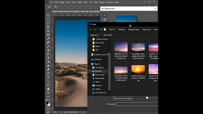Expand the collapsed toolbar double-arrow
Screen dimensions: 203x114
click(x=47, y=10)
